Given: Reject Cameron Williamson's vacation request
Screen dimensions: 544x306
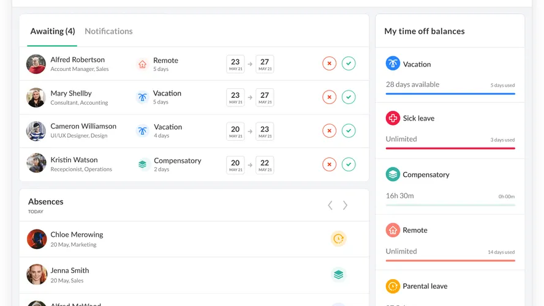Looking at the screenshot, I should 330,130.
